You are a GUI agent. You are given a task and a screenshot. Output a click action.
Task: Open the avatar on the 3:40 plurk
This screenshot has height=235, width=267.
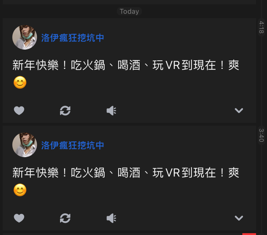[x=25, y=145]
